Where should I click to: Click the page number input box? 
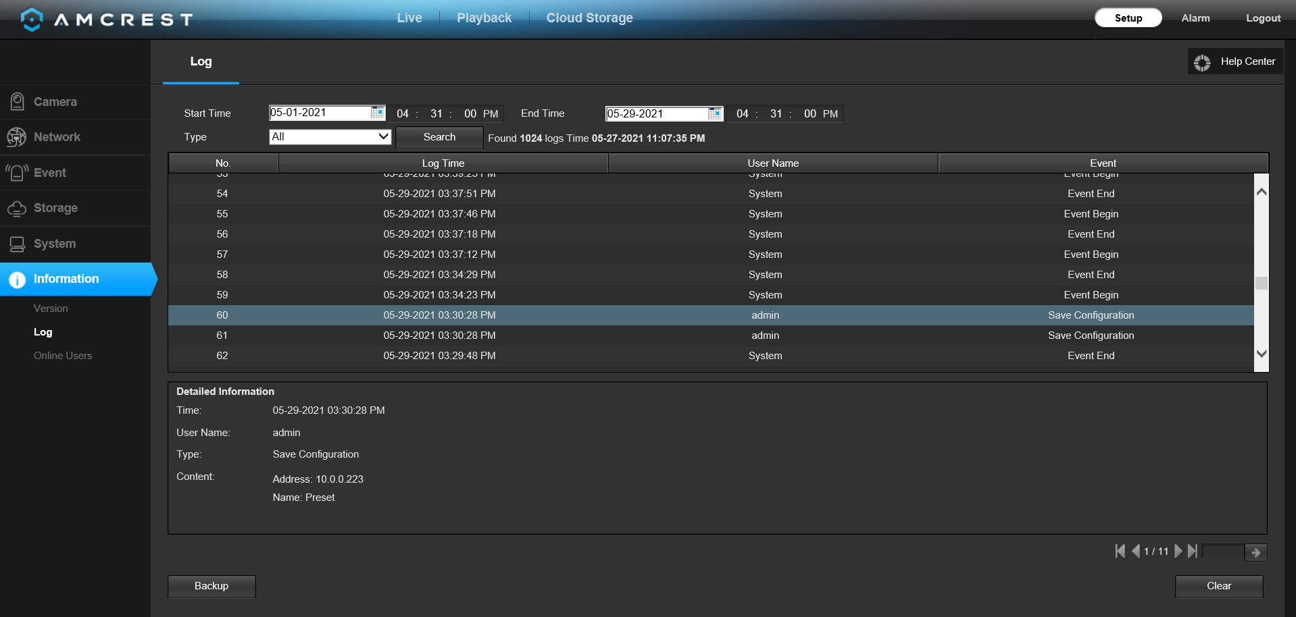[x=1223, y=552]
